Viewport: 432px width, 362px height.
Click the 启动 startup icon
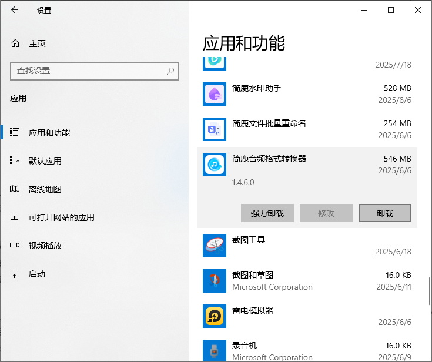click(14, 273)
